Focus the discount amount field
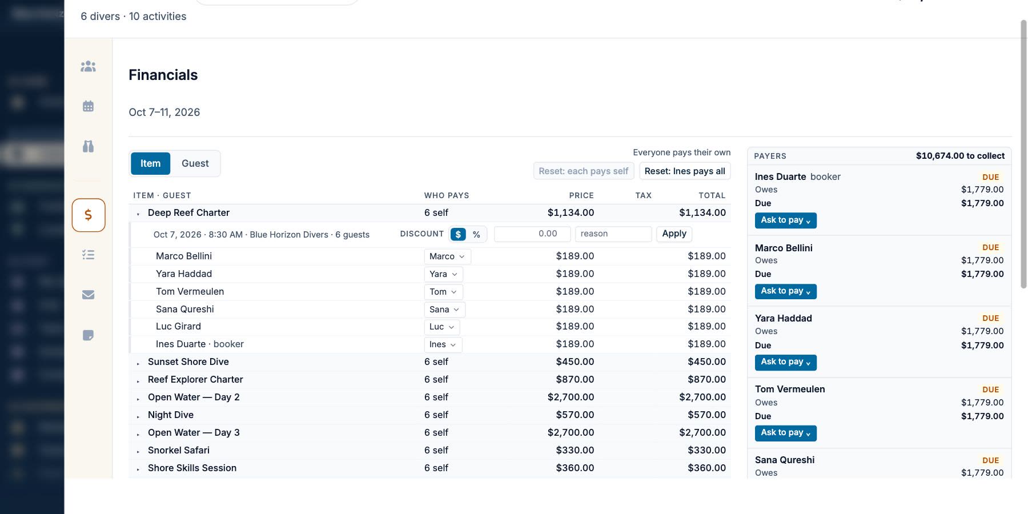The height and width of the screenshot is (514, 1028). click(x=532, y=234)
